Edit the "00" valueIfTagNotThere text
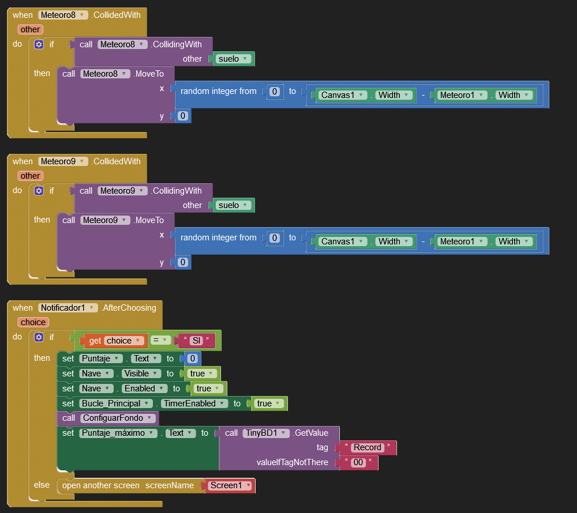Image resolution: width=577 pixels, height=513 pixels. point(358,462)
